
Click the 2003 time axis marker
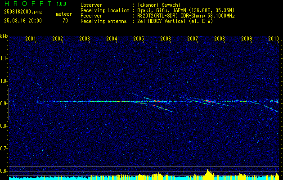[85, 38]
